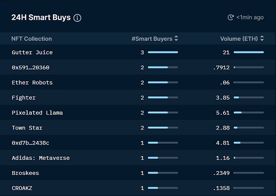276x196 pixels.
Task: Open the CROAKZ collection
Action: pos(22,188)
